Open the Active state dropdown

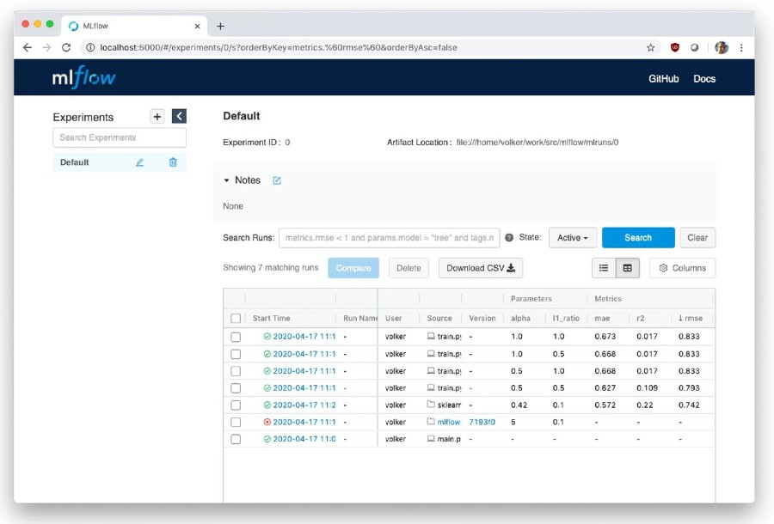pyautogui.click(x=573, y=238)
